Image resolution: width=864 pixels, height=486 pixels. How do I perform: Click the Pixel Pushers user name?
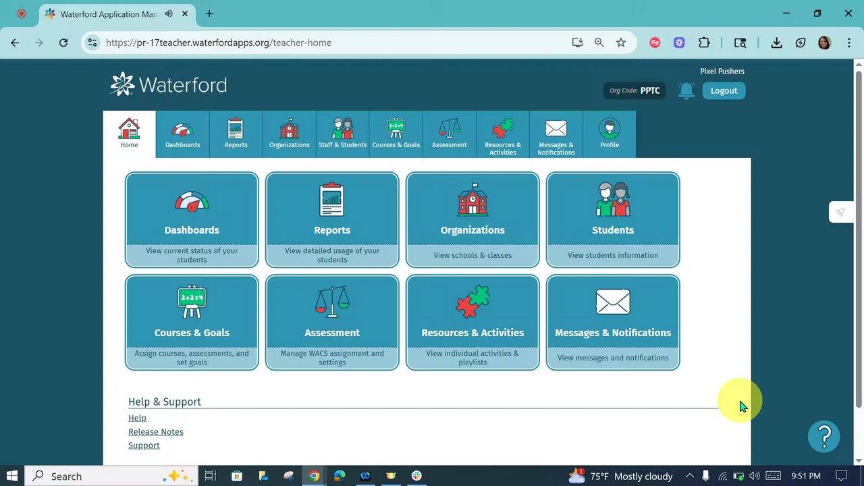coord(722,71)
